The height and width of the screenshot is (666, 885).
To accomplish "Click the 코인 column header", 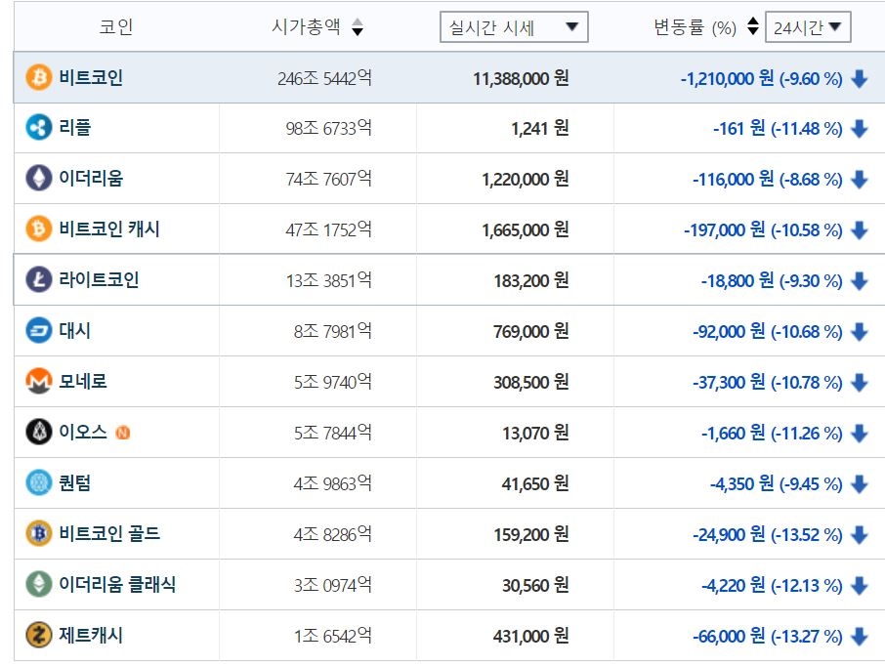I will point(116,27).
